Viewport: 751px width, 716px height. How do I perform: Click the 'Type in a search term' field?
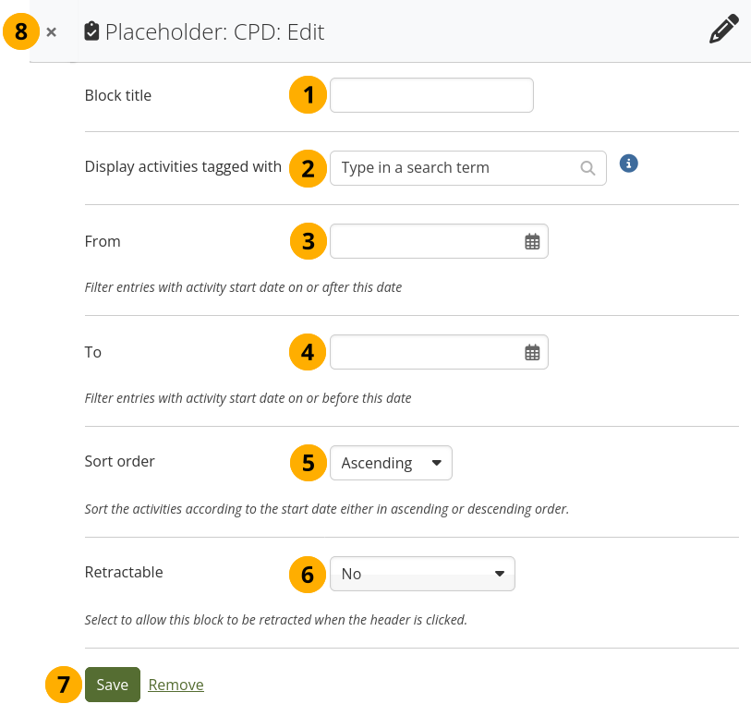(x=453, y=168)
